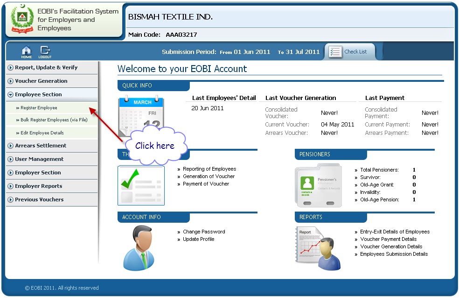Open Payment of Voucher link
The height and width of the screenshot is (299, 459).
[206, 184]
